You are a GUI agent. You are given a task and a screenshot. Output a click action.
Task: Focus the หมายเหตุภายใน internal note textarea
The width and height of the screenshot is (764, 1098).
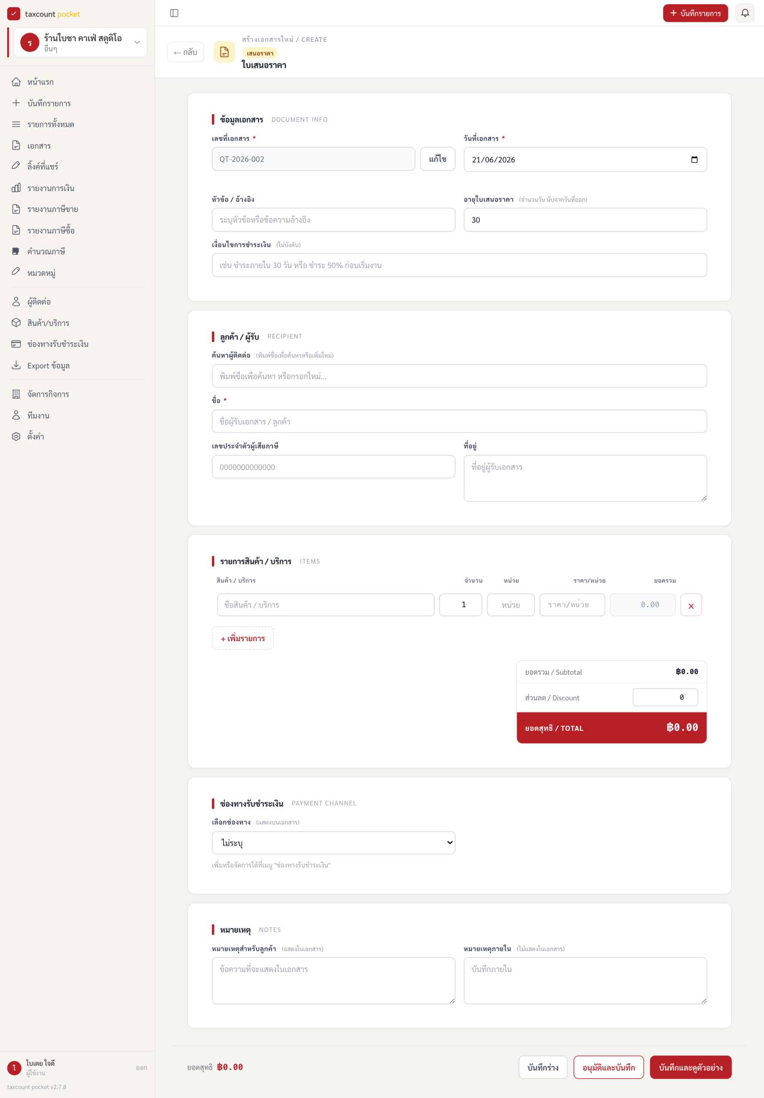tap(585, 980)
